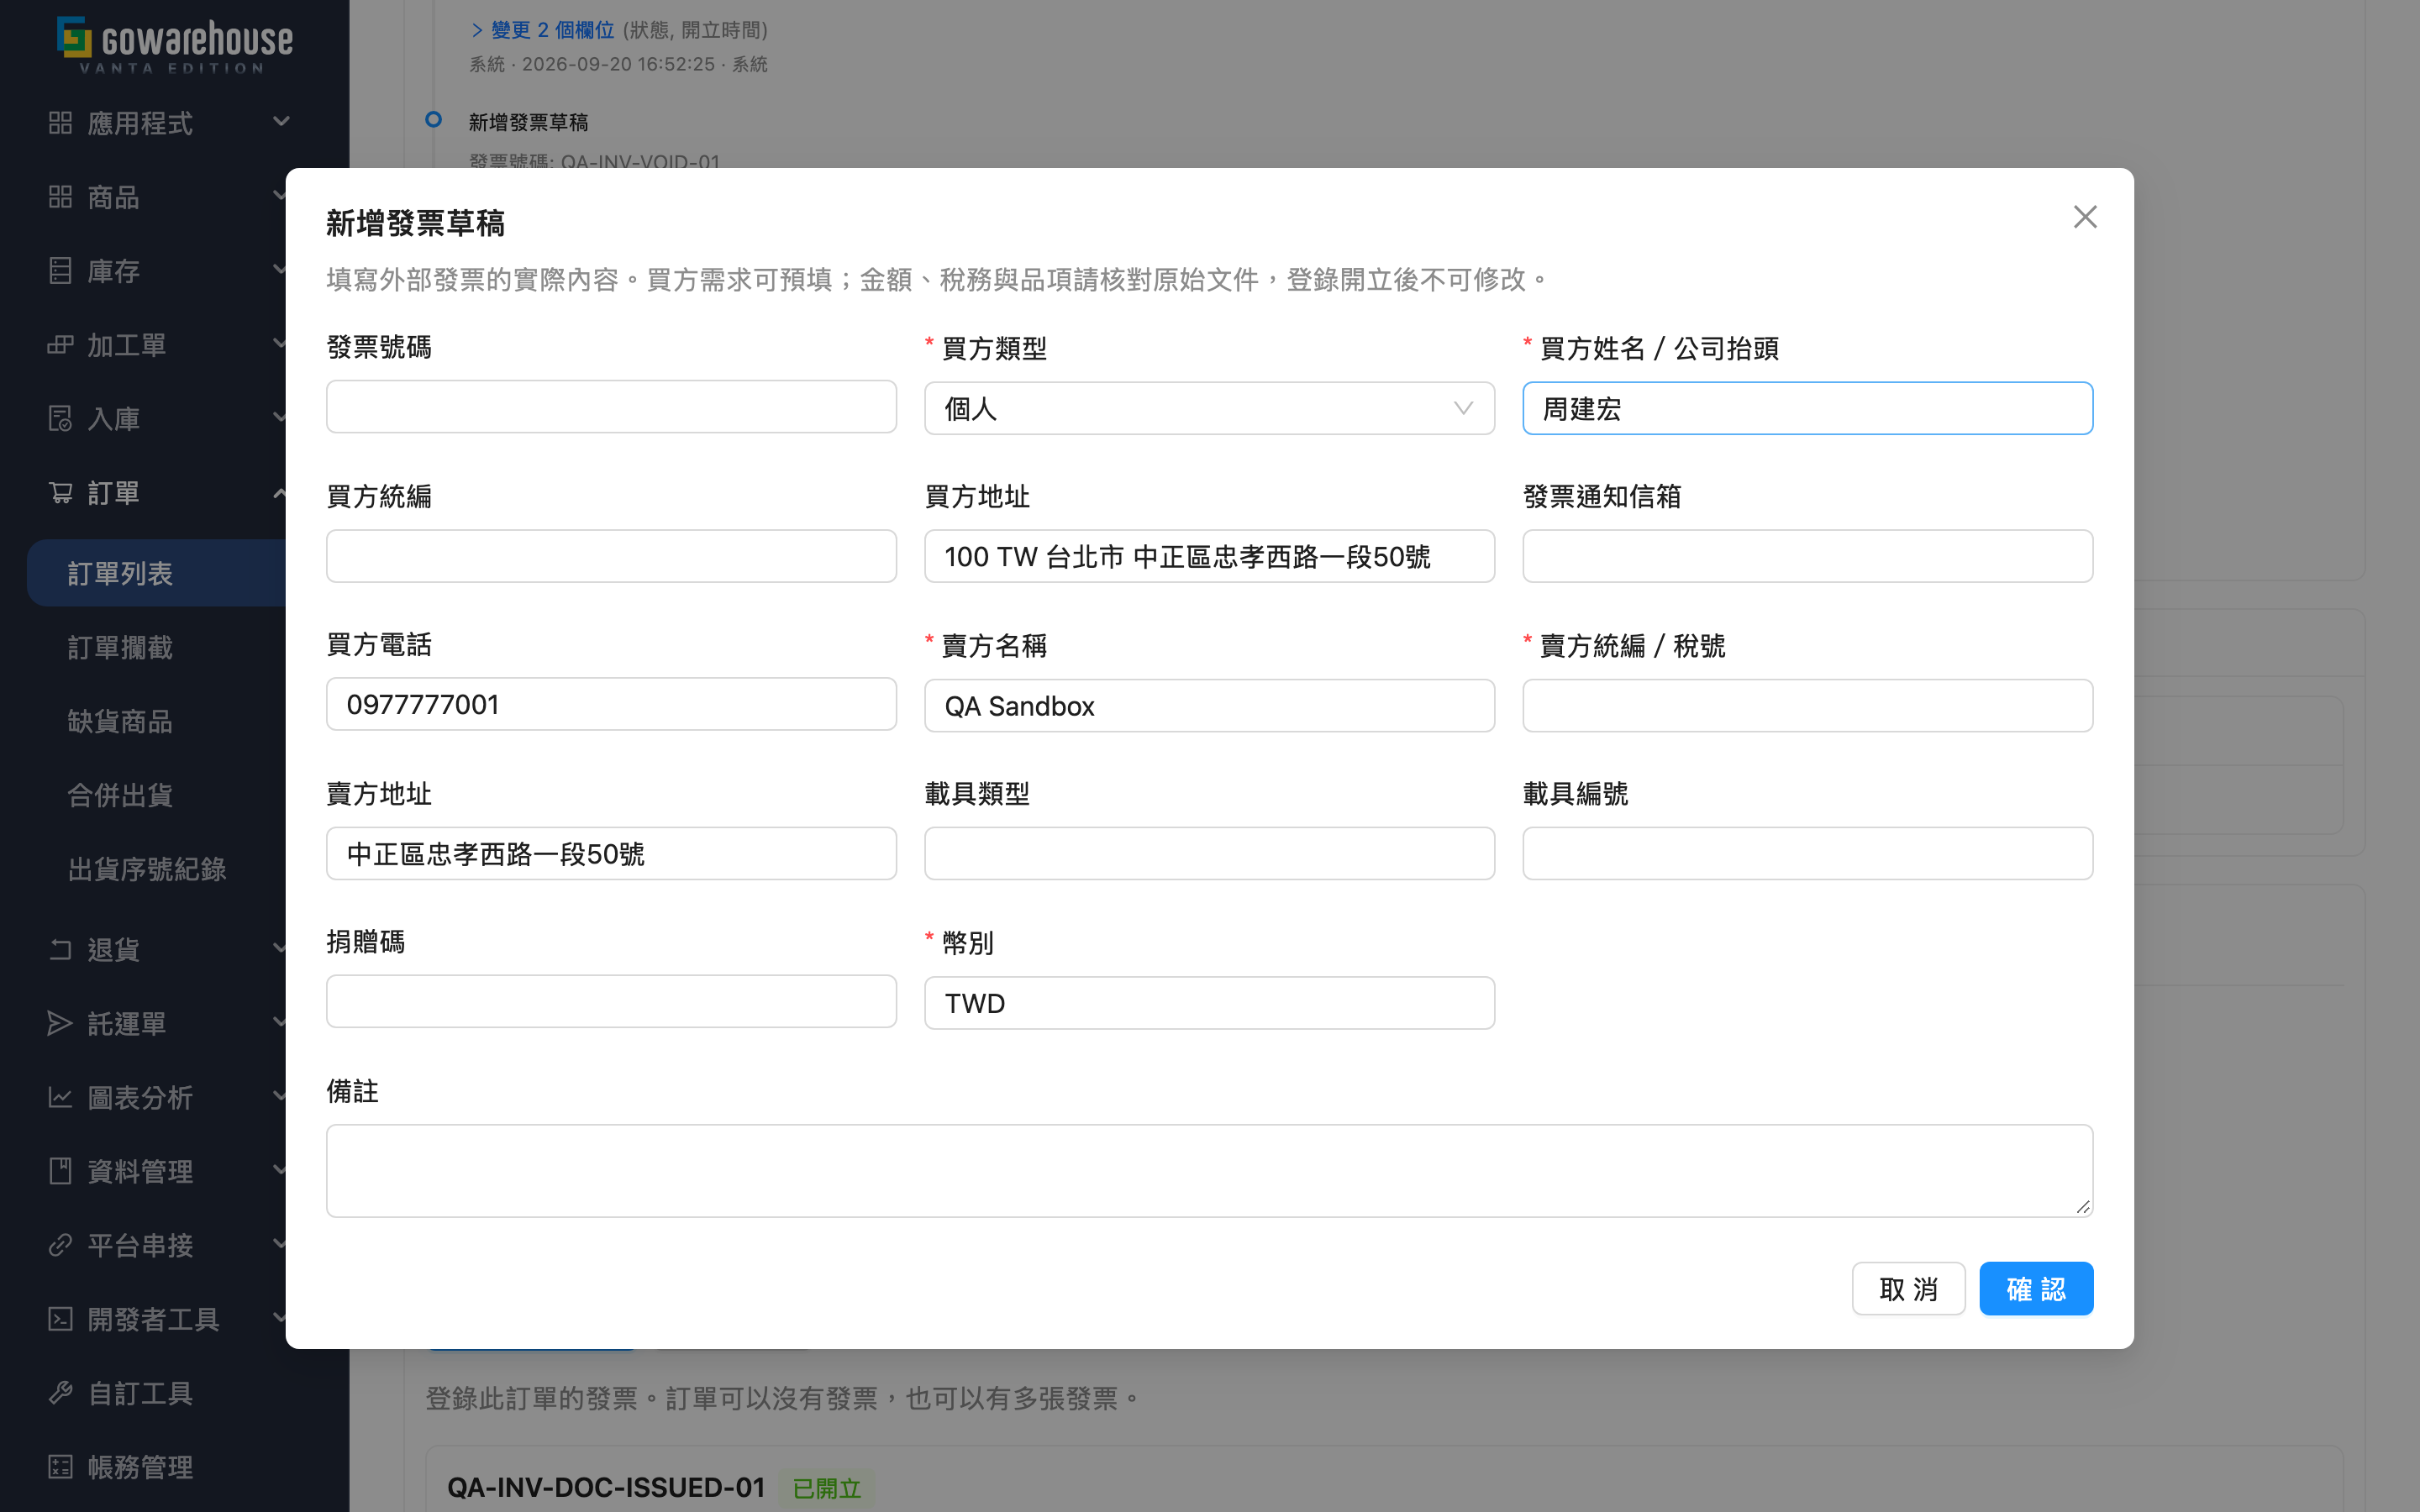Open 訂單攔截 in sidebar

[120, 647]
